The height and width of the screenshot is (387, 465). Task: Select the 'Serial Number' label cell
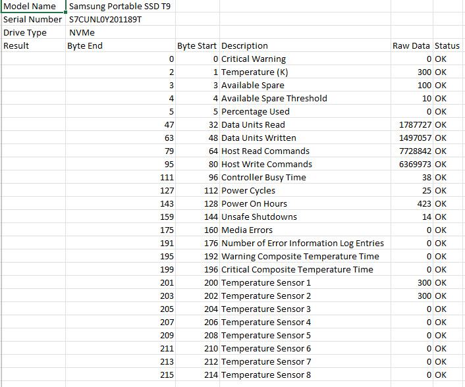tap(33, 19)
